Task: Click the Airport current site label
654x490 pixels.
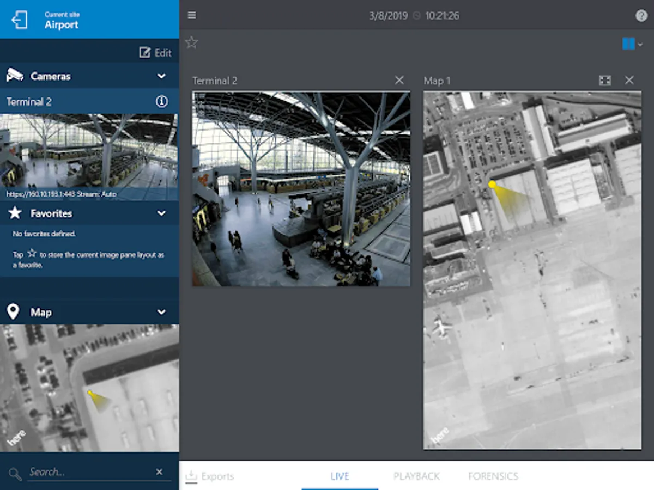Action: (x=62, y=25)
